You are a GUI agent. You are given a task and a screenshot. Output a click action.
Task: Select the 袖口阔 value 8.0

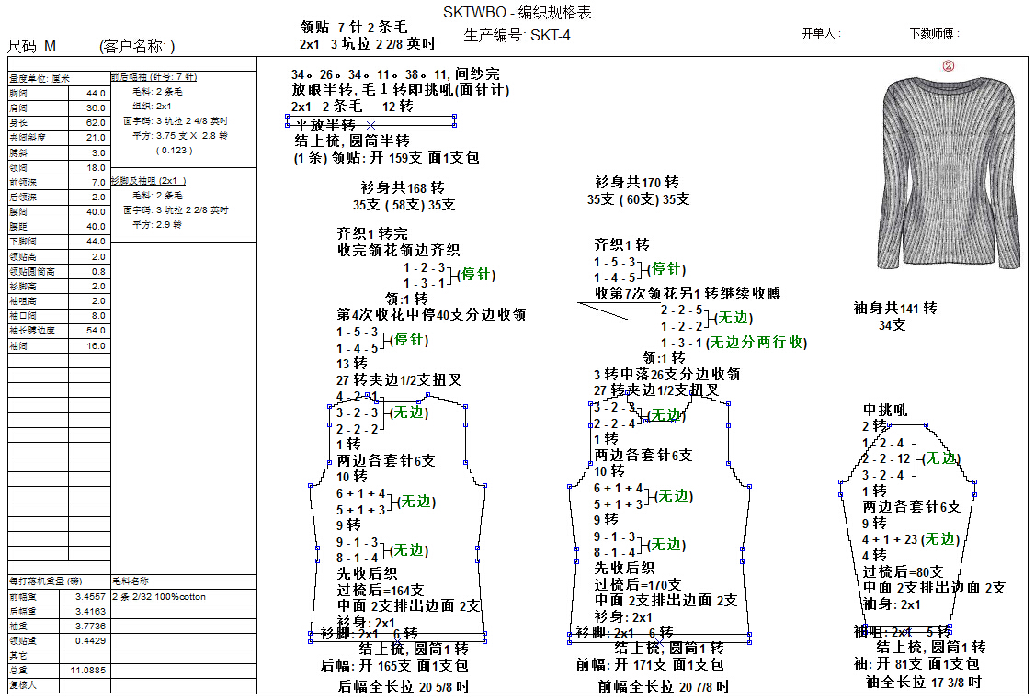pyautogui.click(x=98, y=315)
